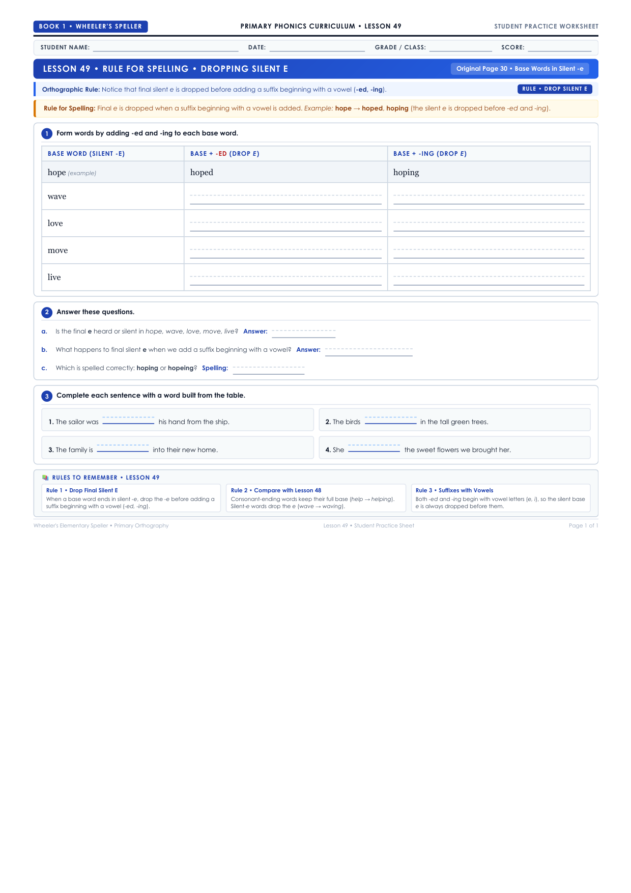Select the example word 'hoped' in the table
The width and height of the screenshot is (631, 893).
pyautogui.click(x=202, y=173)
